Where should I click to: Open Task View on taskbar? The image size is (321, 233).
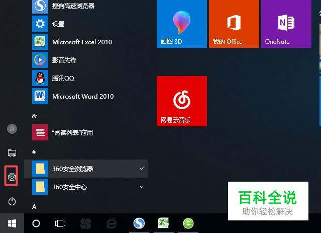(x=60, y=223)
